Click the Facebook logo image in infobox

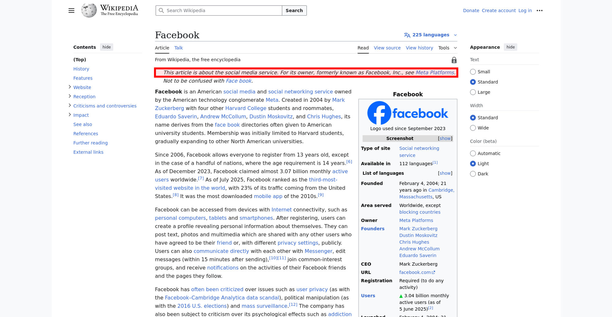pos(408,113)
